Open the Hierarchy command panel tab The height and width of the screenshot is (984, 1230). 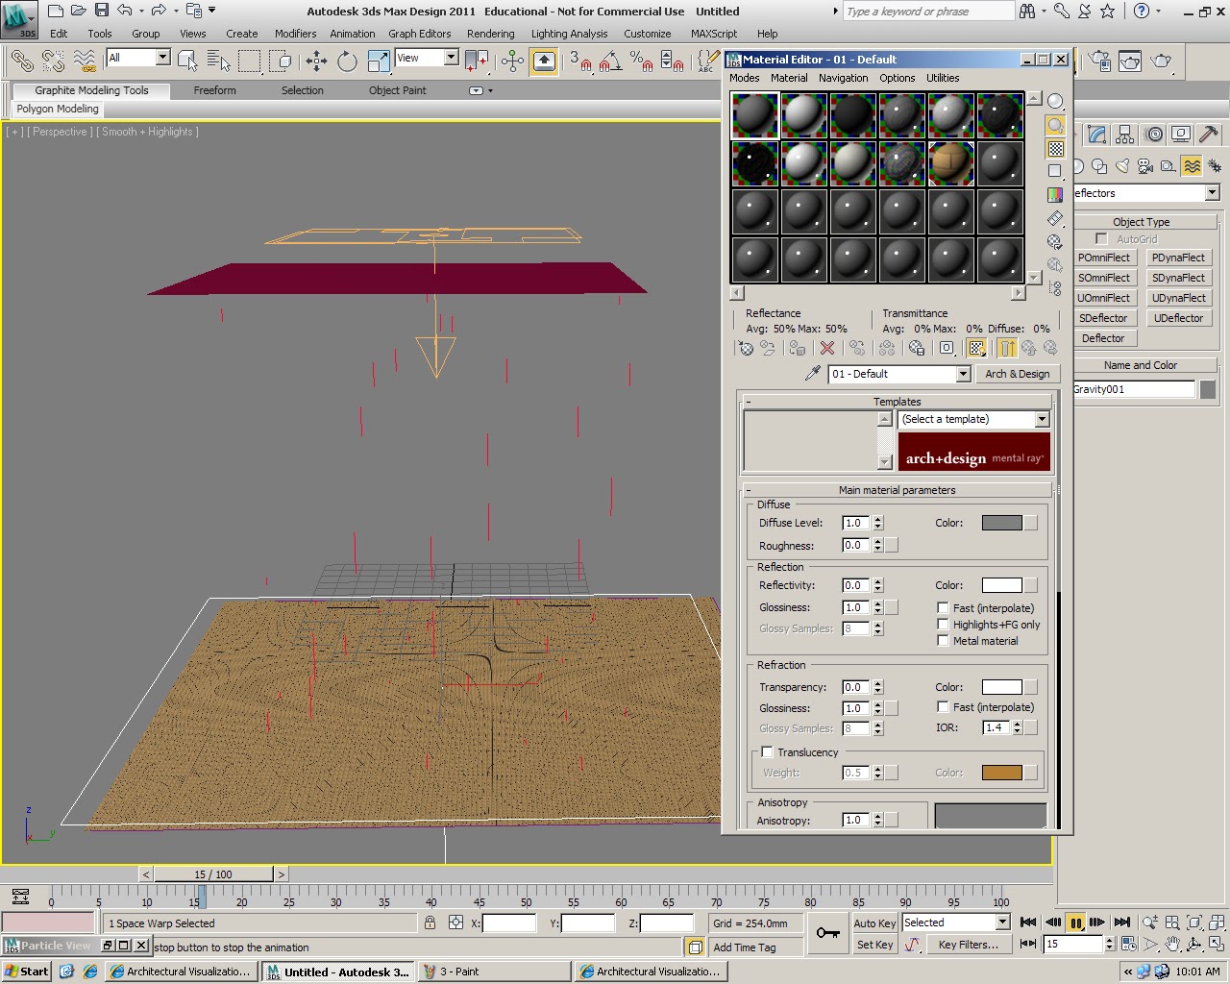1125,135
